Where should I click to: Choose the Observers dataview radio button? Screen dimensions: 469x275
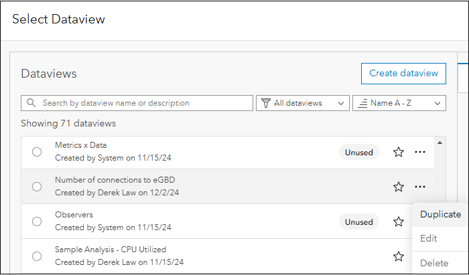[x=37, y=221]
